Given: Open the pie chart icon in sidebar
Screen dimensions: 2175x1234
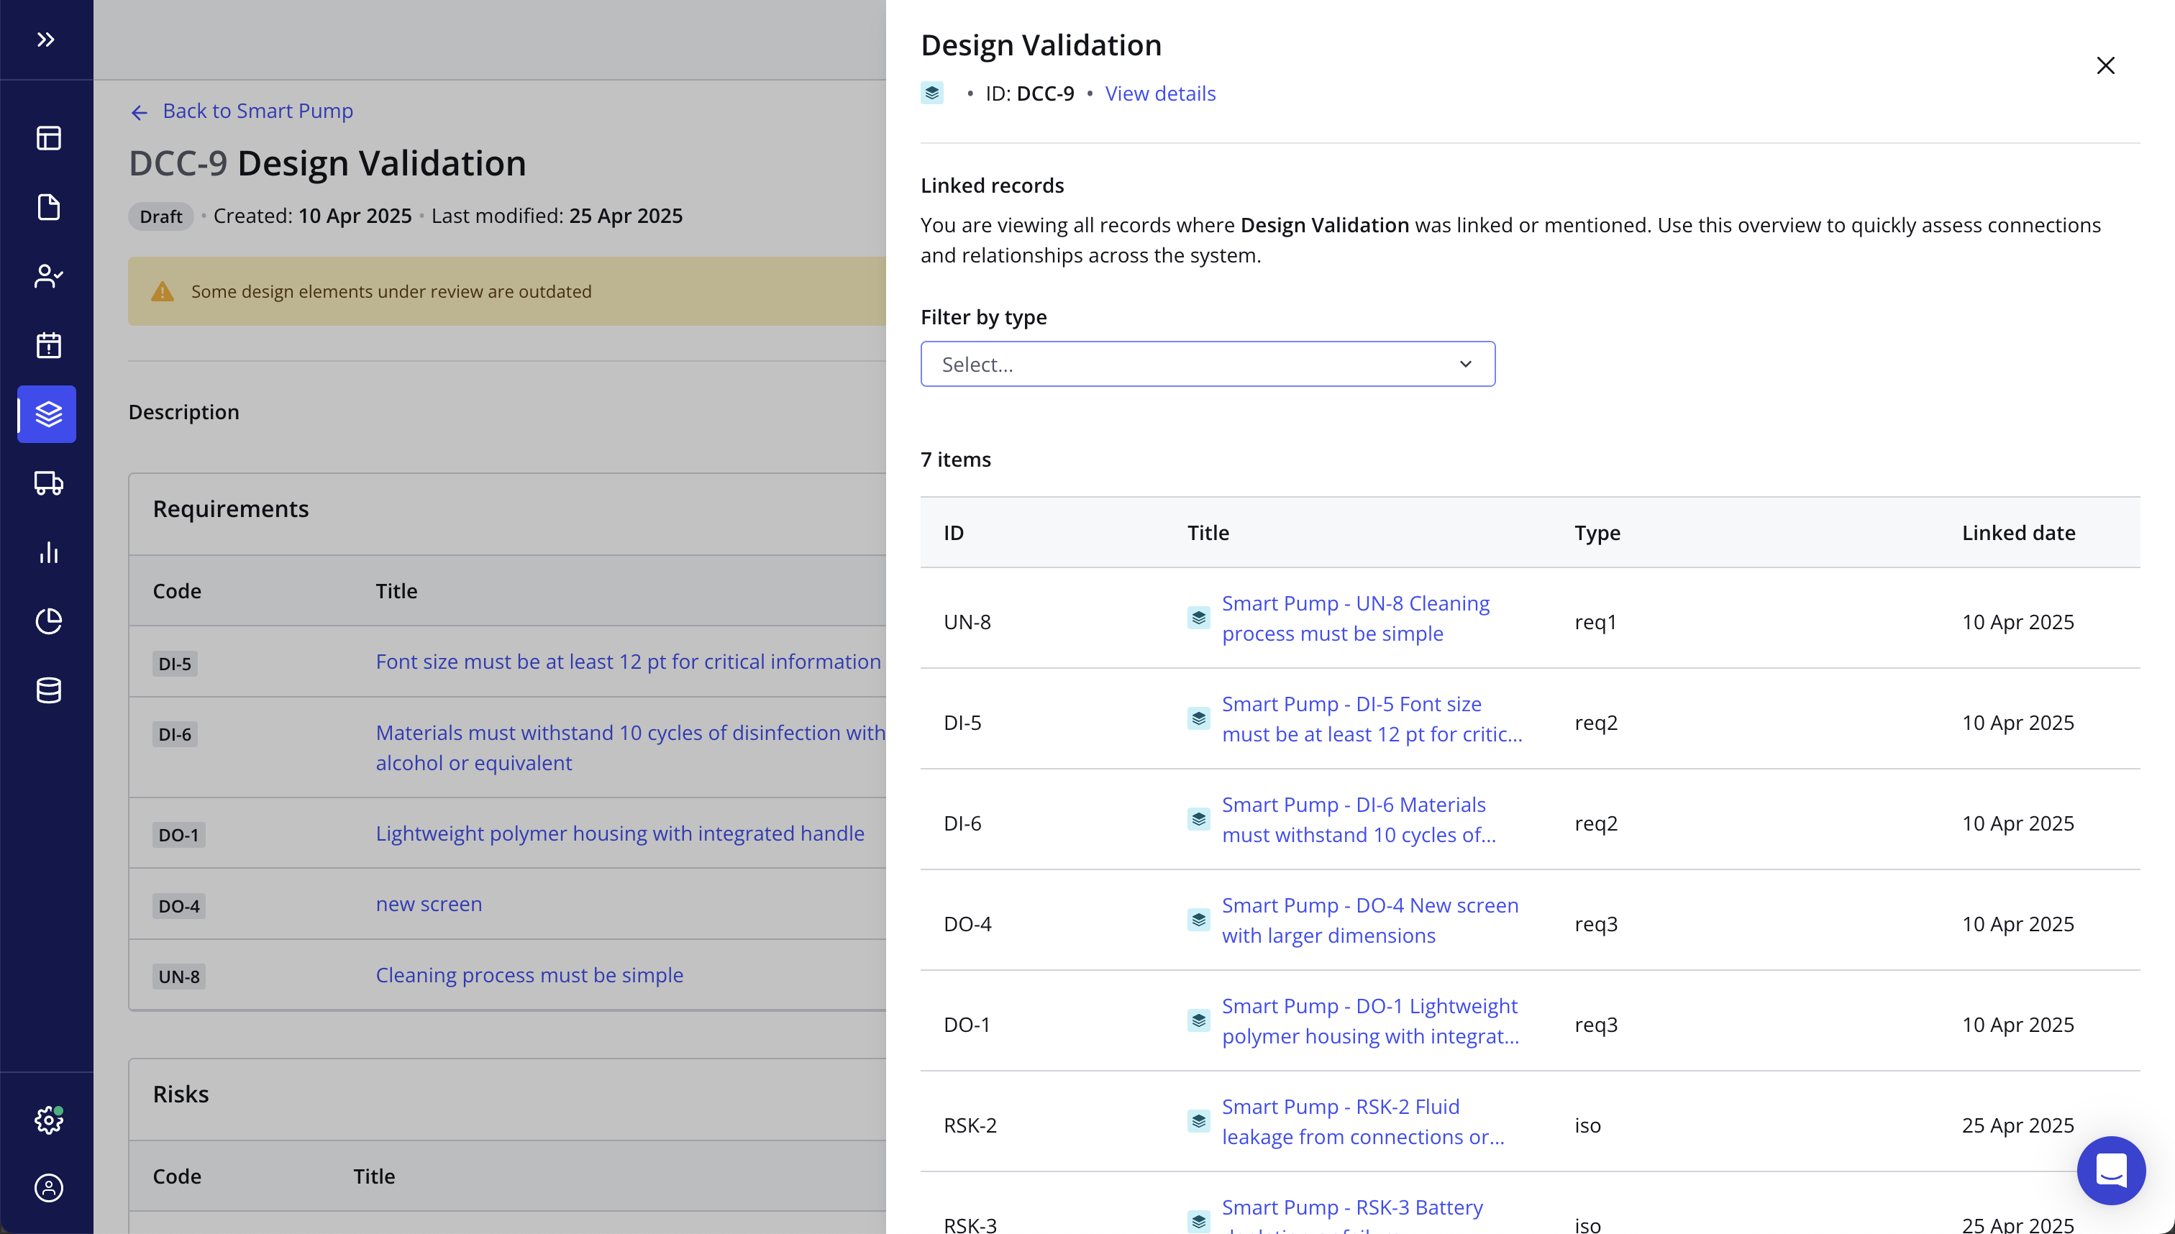Looking at the screenshot, I should click(48, 621).
